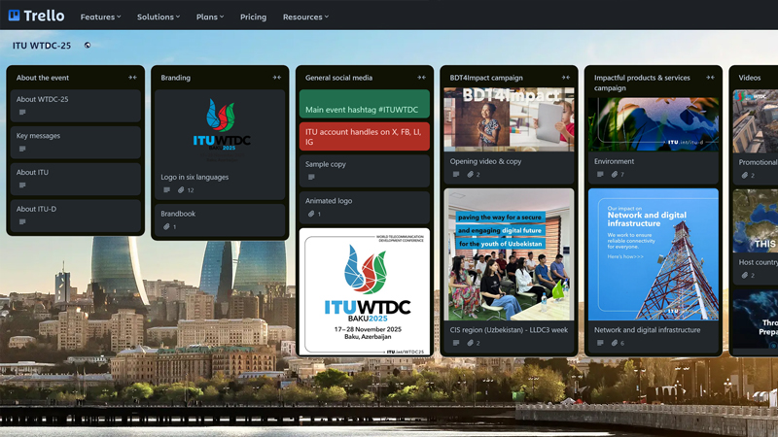Click the Opening video & copy title
This screenshot has height=437, width=778.
pos(485,161)
